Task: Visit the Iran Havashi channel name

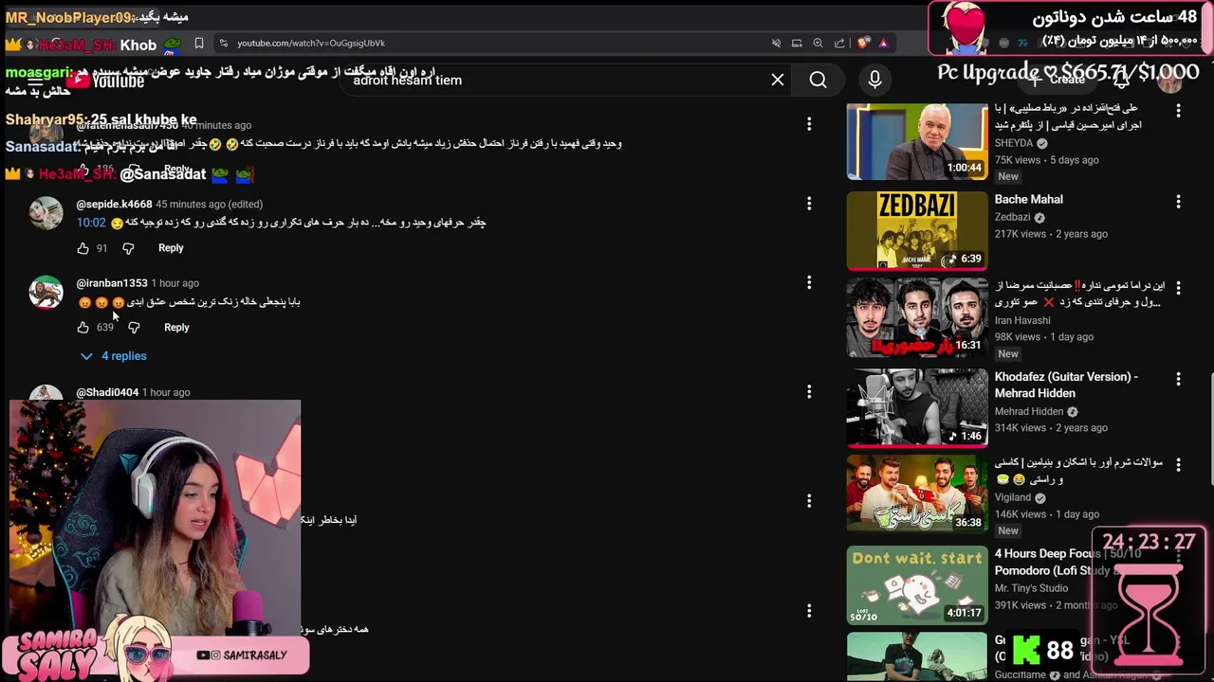Action: click(1022, 320)
